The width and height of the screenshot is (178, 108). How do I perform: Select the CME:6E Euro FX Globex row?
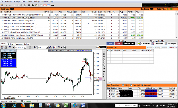(72, 18)
